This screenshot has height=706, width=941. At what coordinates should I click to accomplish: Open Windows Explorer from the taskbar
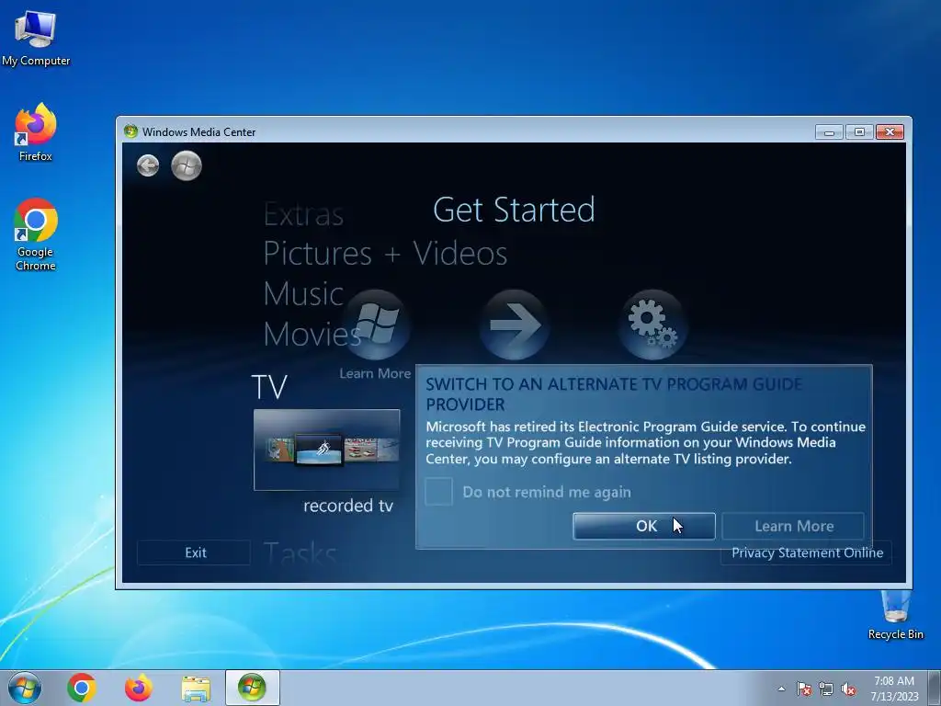click(x=196, y=689)
